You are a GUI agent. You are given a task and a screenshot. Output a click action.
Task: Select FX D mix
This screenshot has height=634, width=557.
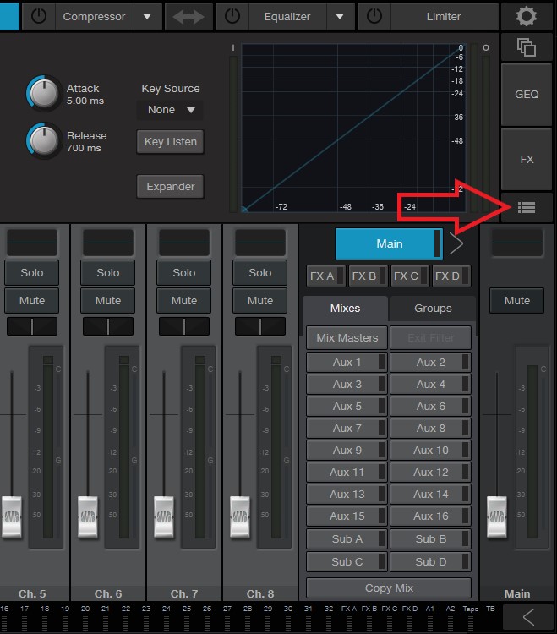click(x=451, y=276)
